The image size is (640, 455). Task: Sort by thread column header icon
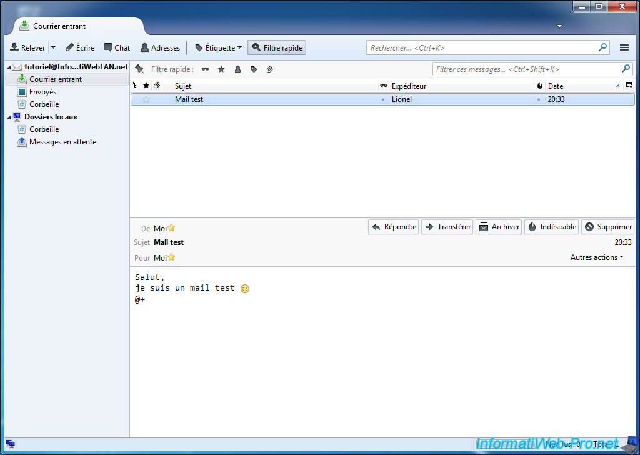[135, 86]
